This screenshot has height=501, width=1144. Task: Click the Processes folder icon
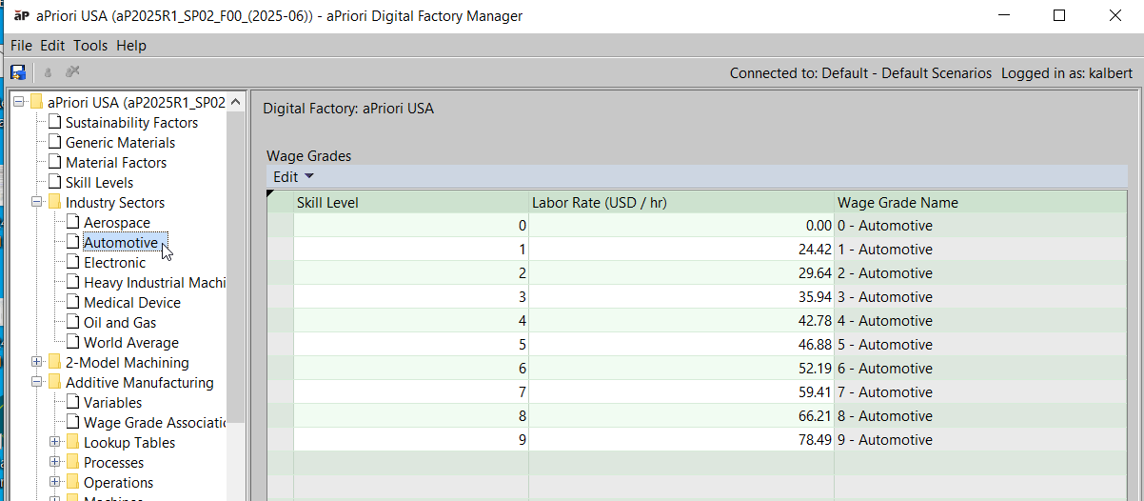(x=73, y=462)
